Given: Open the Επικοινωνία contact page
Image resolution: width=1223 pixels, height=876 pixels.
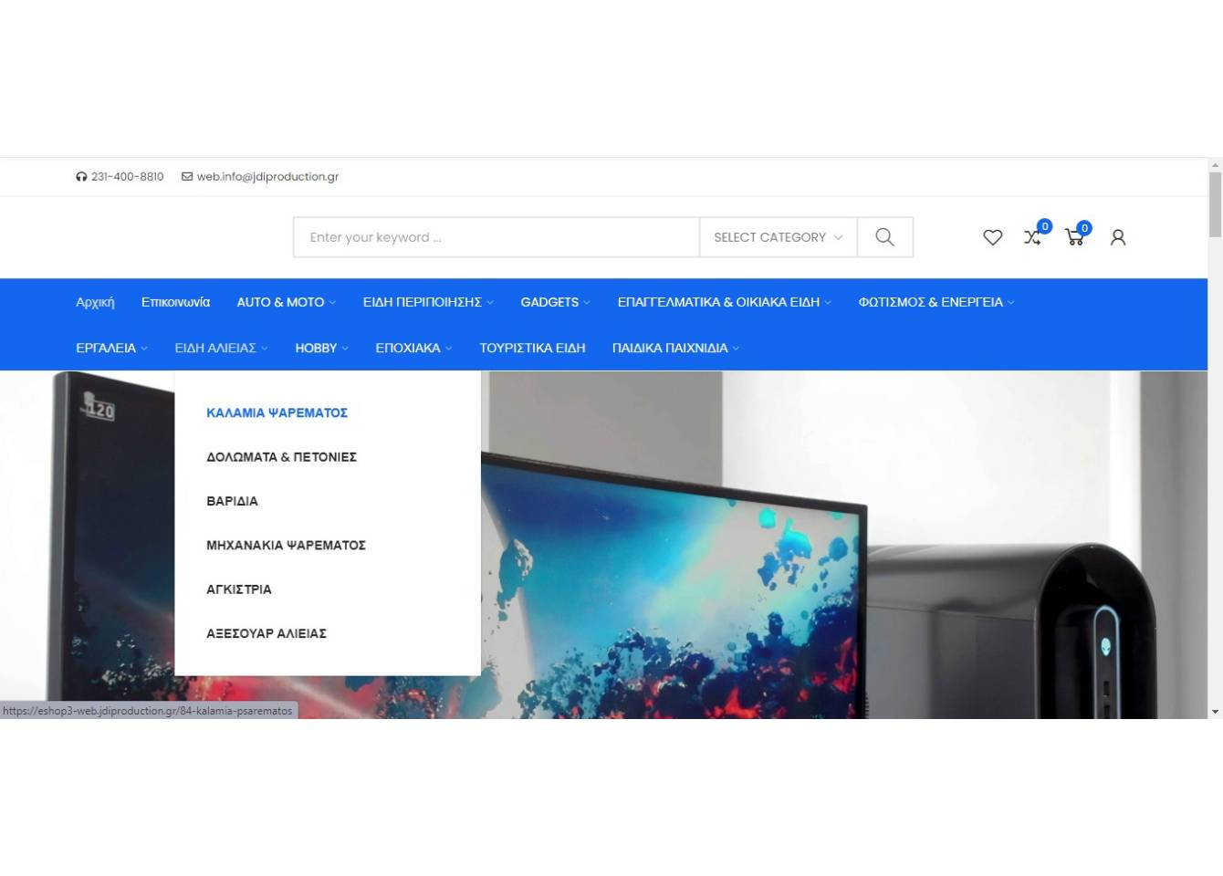Looking at the screenshot, I should 175,302.
